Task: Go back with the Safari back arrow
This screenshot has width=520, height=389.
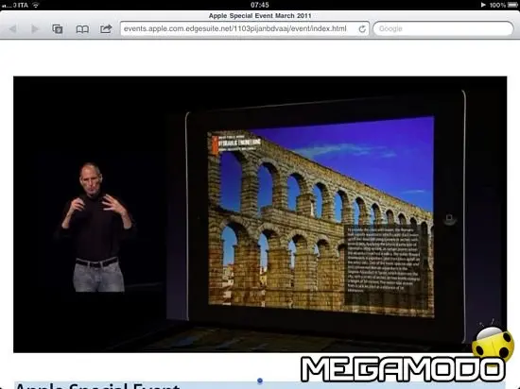Action: 13,29
